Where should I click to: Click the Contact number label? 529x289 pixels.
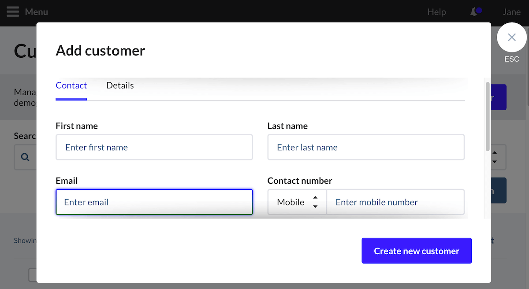click(300, 181)
